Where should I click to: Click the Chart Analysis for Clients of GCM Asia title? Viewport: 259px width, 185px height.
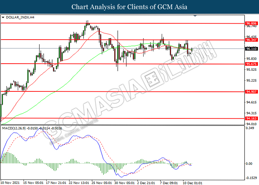pos(129,7)
